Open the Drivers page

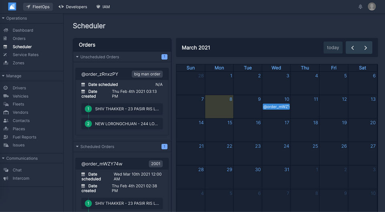pyautogui.click(x=19, y=88)
